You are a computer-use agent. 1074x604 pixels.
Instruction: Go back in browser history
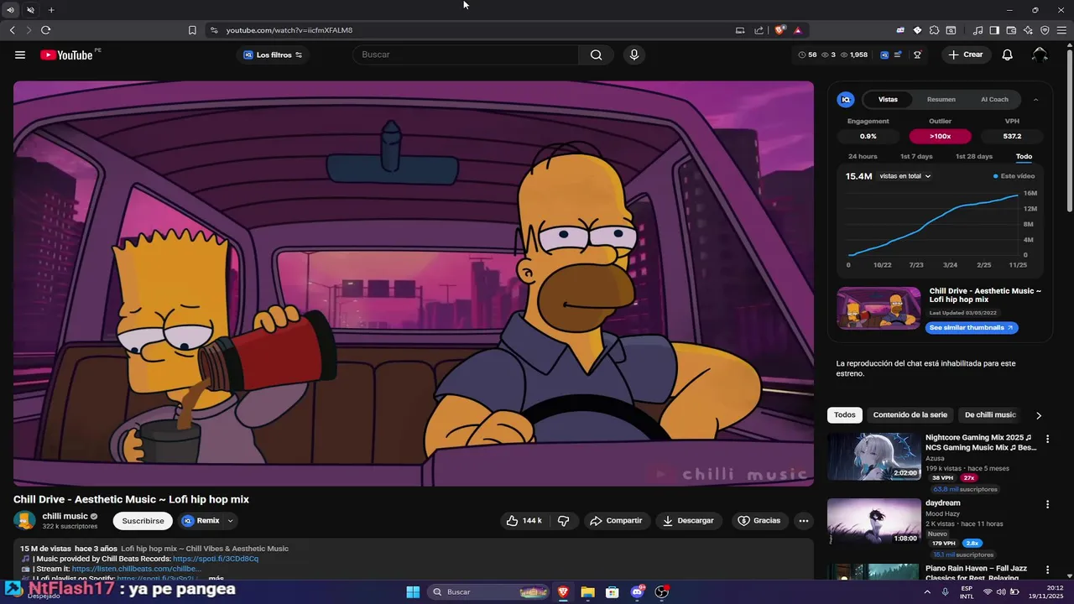click(x=12, y=30)
